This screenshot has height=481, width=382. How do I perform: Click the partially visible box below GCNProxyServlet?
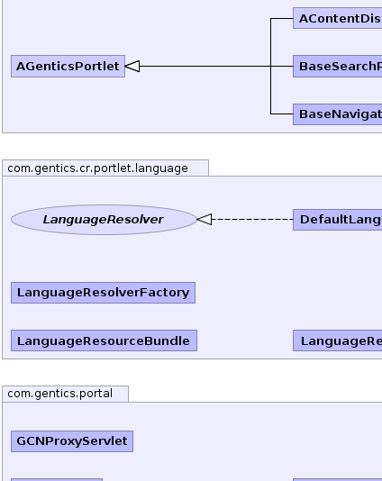57,479
